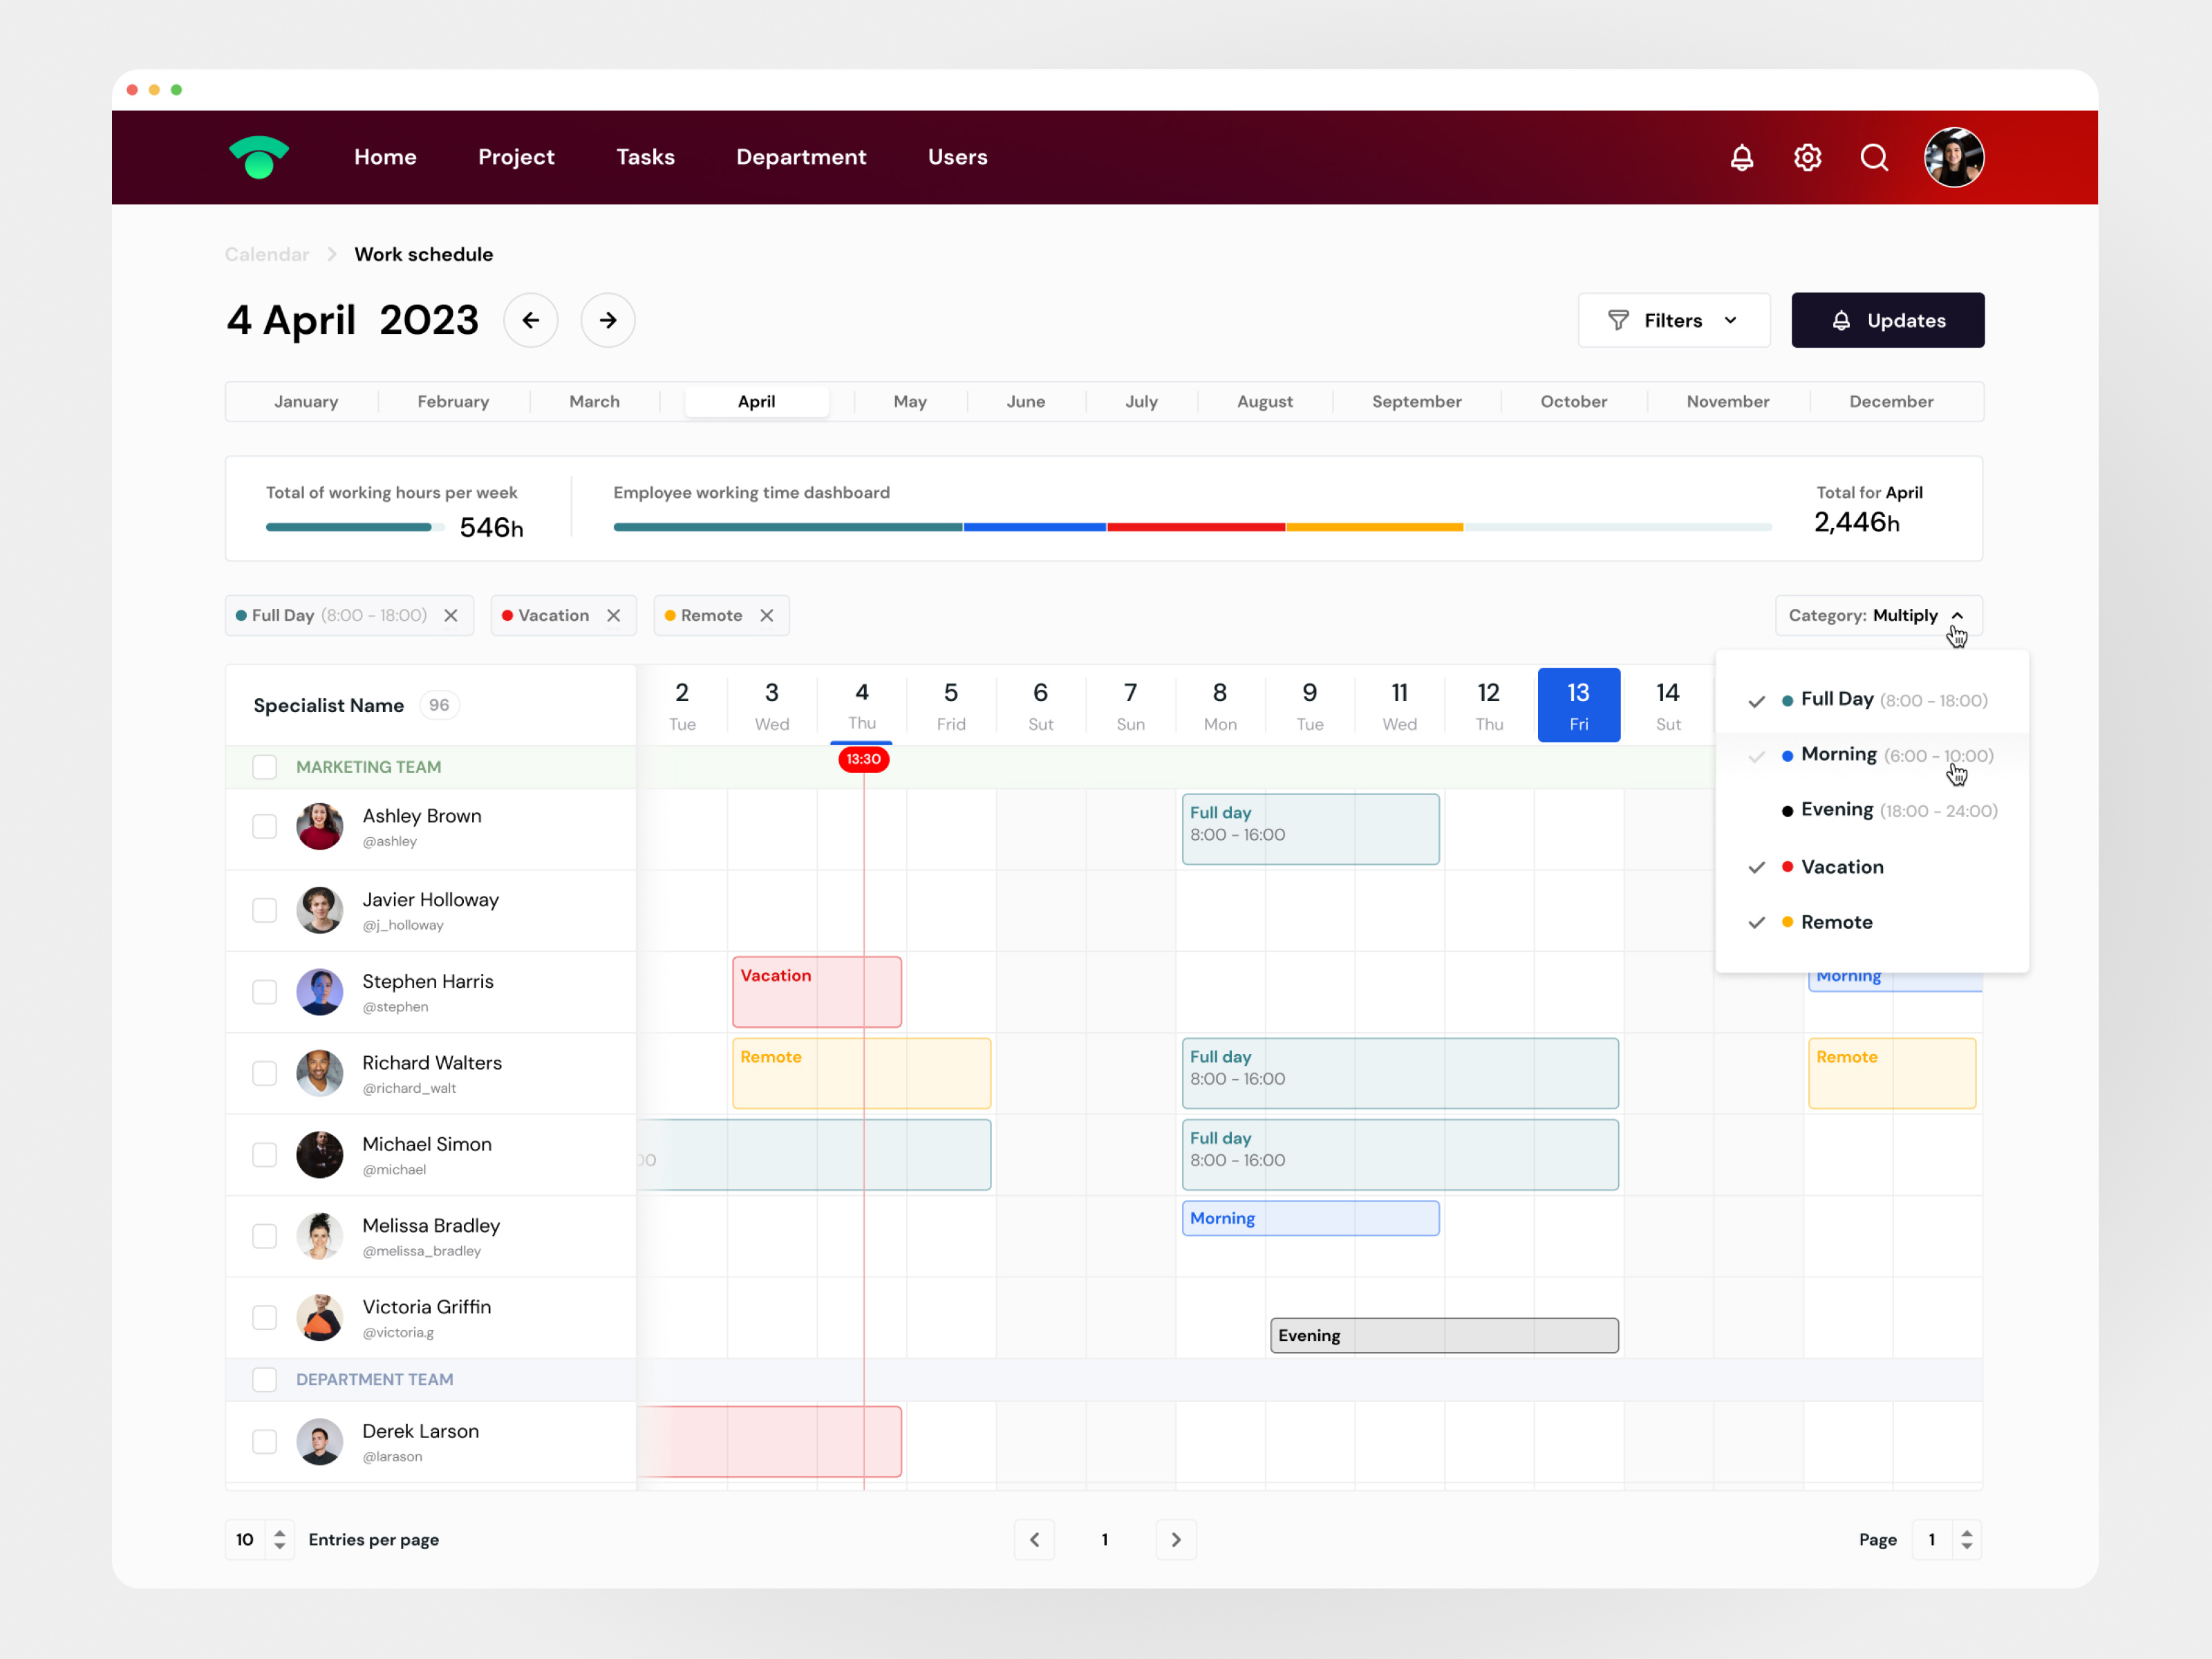The height and width of the screenshot is (1659, 2212).
Task: Click the search magnifier icon
Action: click(x=1874, y=157)
